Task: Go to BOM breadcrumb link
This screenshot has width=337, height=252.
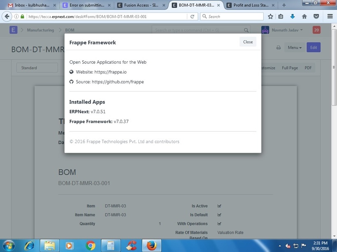Action: (x=70, y=30)
